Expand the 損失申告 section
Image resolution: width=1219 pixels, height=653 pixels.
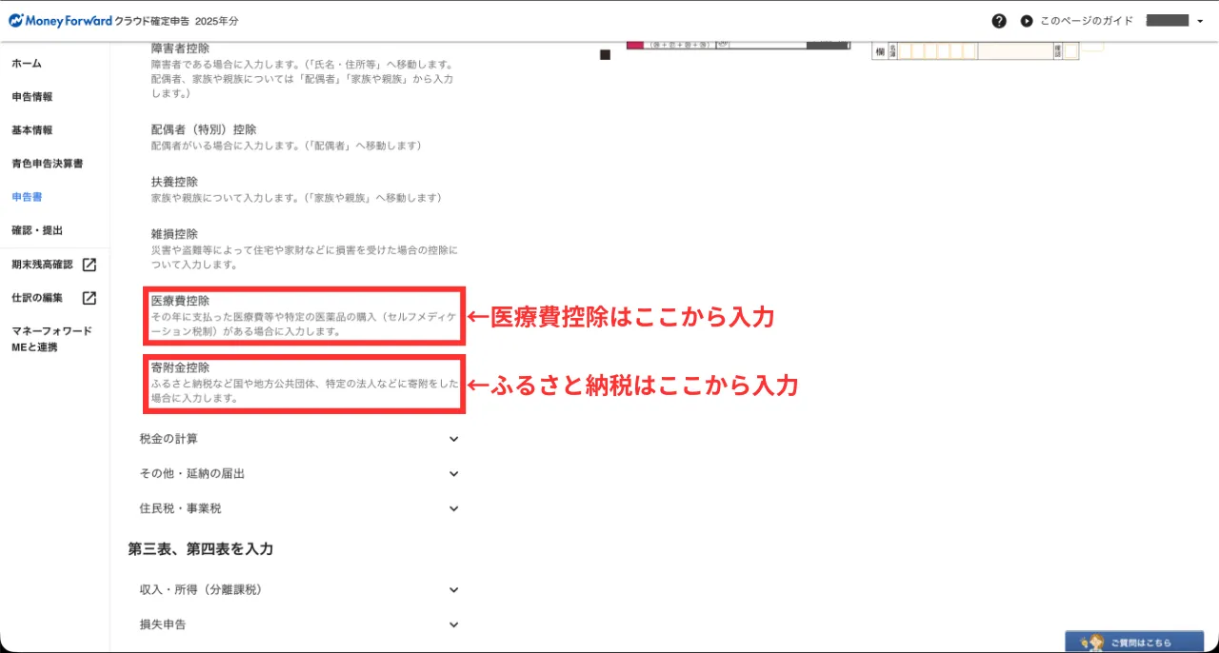click(453, 624)
